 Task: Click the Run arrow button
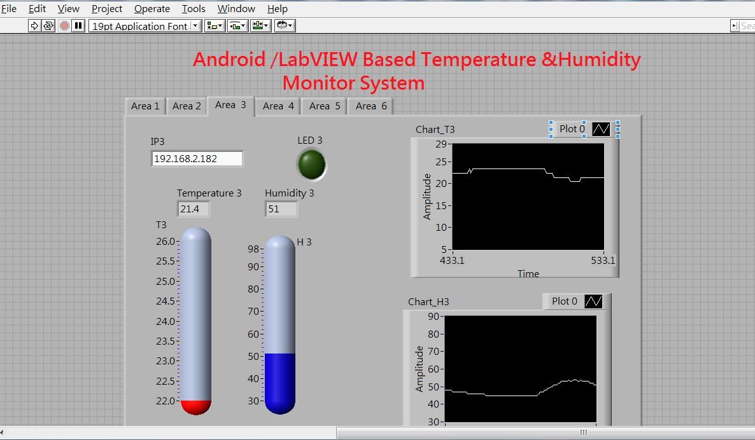click(34, 25)
